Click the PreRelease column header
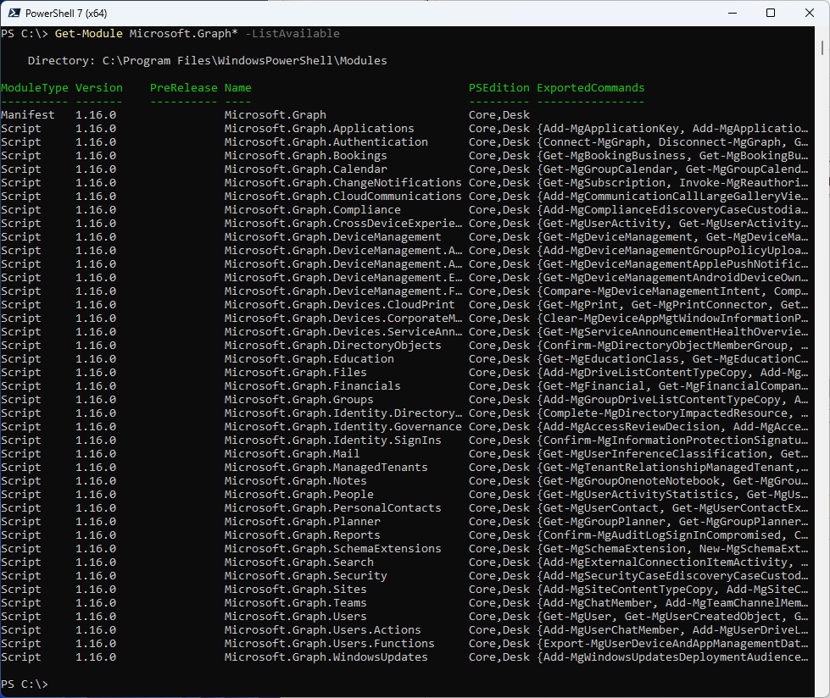The width and height of the screenshot is (830, 698). click(x=184, y=88)
